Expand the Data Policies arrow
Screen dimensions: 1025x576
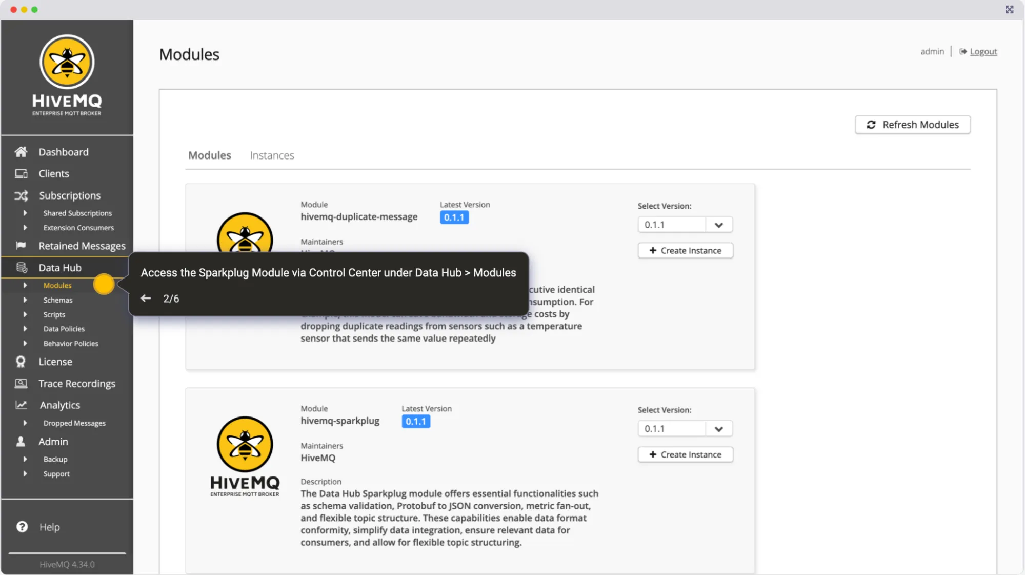point(25,329)
